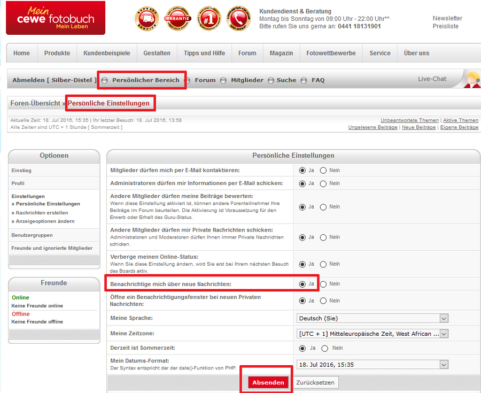
Task: Select Nein for Verberge meinen Online-Status
Action: click(323, 264)
